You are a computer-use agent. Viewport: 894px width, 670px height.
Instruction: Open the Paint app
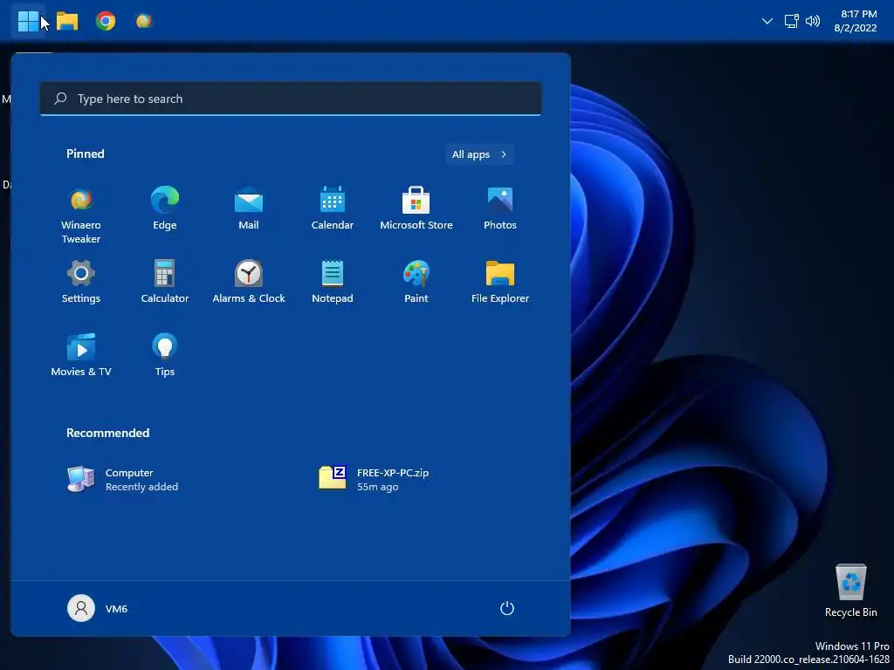tap(416, 282)
